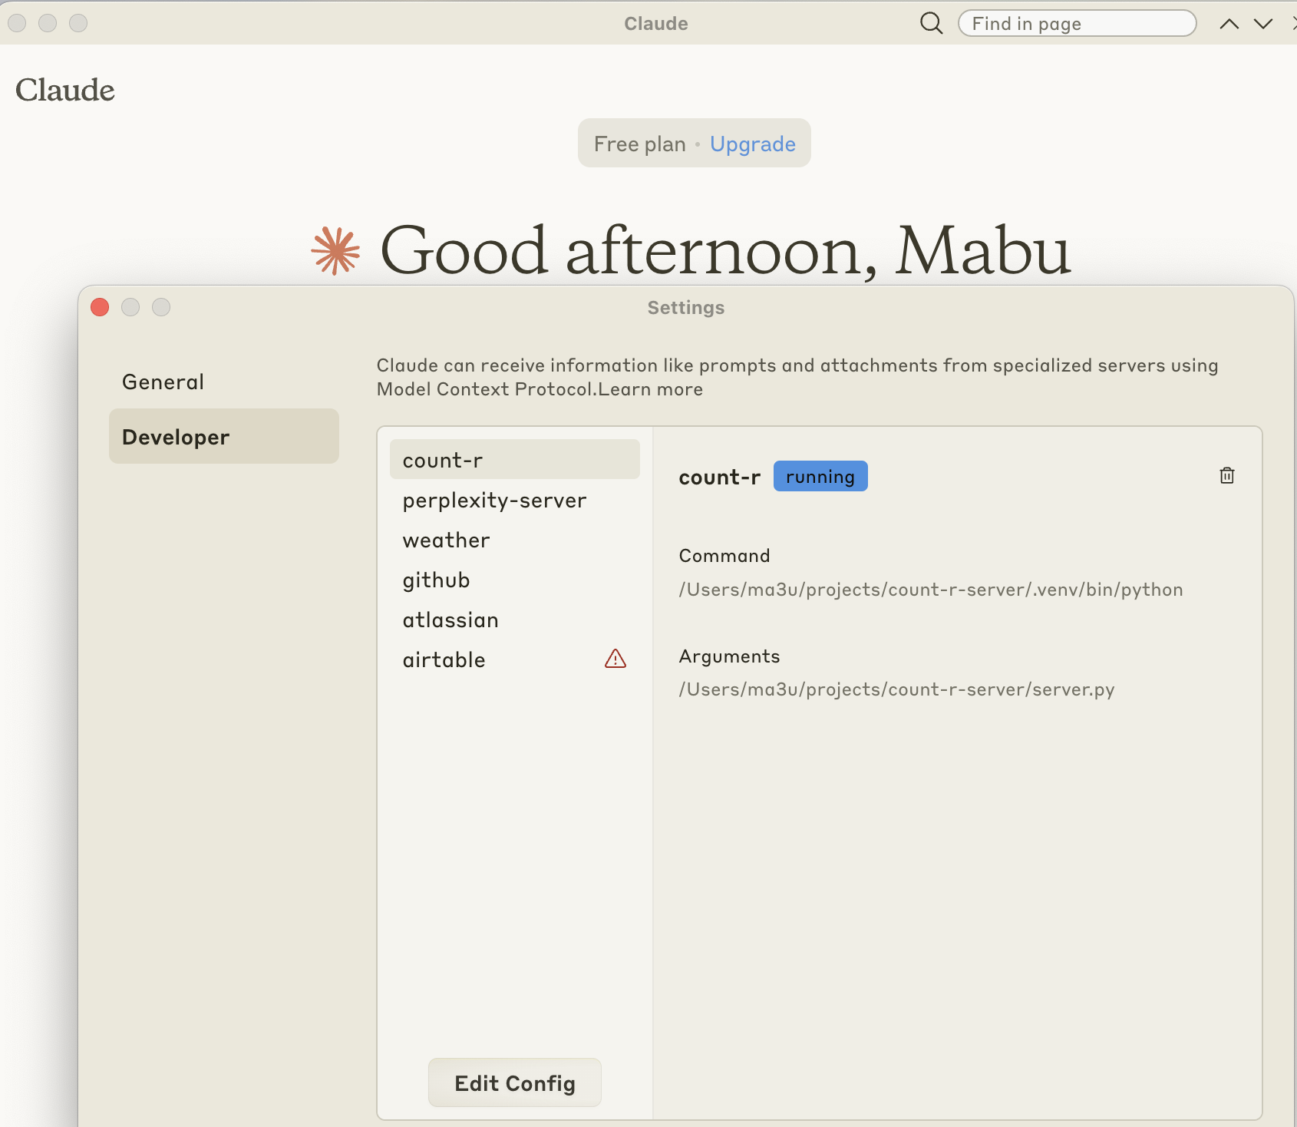The height and width of the screenshot is (1127, 1297).
Task: Click the Command label
Action: 724,556
